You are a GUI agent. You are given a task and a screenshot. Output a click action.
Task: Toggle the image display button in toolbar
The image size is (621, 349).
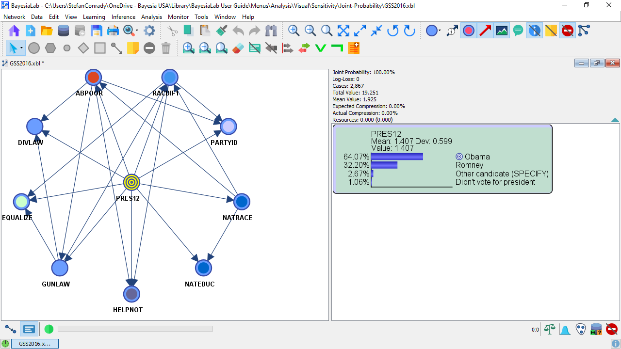click(x=502, y=31)
